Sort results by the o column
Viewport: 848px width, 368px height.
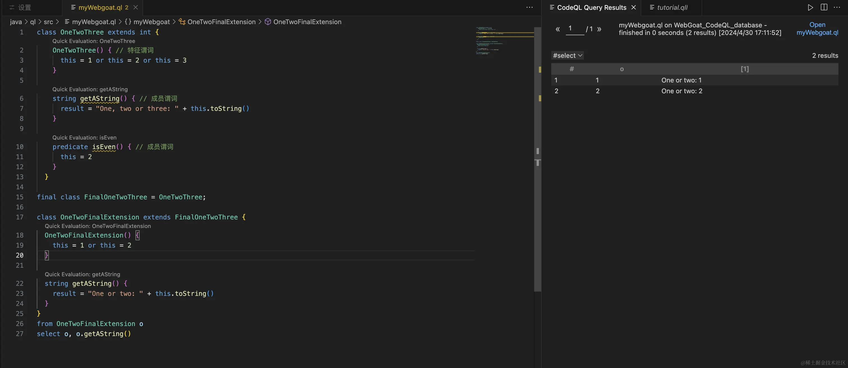click(x=622, y=69)
